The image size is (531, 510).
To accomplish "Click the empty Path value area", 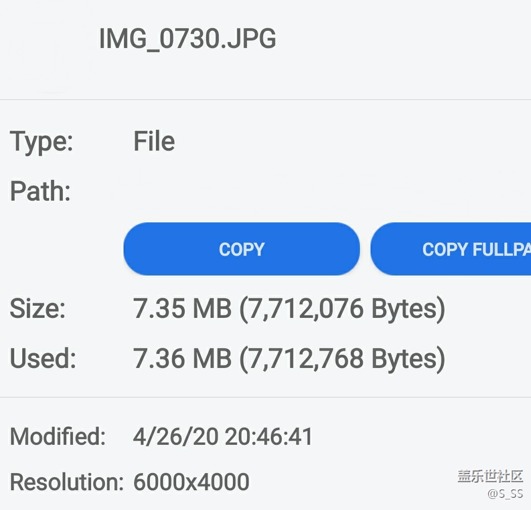I will pyautogui.click(x=304, y=192).
